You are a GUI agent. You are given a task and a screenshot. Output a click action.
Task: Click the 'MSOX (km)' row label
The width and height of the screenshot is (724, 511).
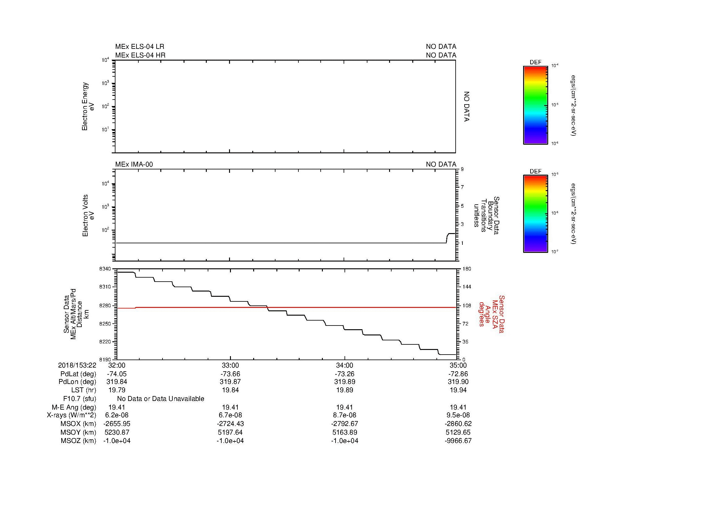tap(78, 424)
